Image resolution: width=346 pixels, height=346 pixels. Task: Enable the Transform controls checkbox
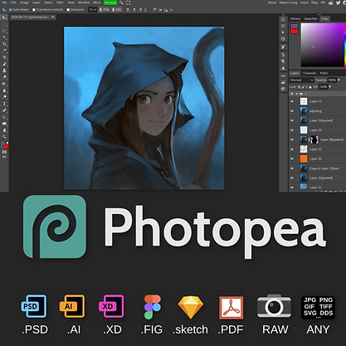(34, 10)
